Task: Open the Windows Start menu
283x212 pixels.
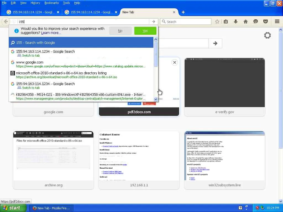Action: click(x=13, y=208)
